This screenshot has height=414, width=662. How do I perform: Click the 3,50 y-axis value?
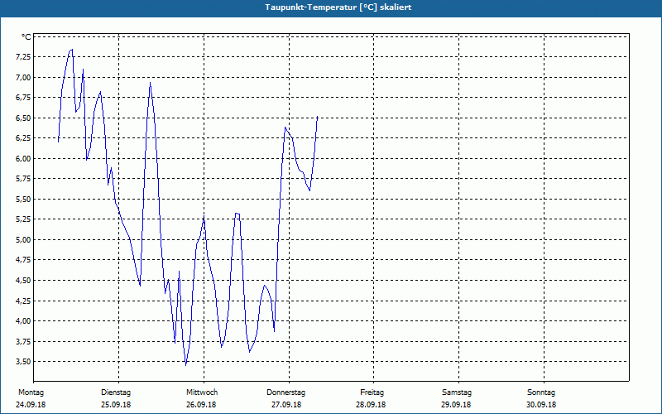tap(23, 362)
